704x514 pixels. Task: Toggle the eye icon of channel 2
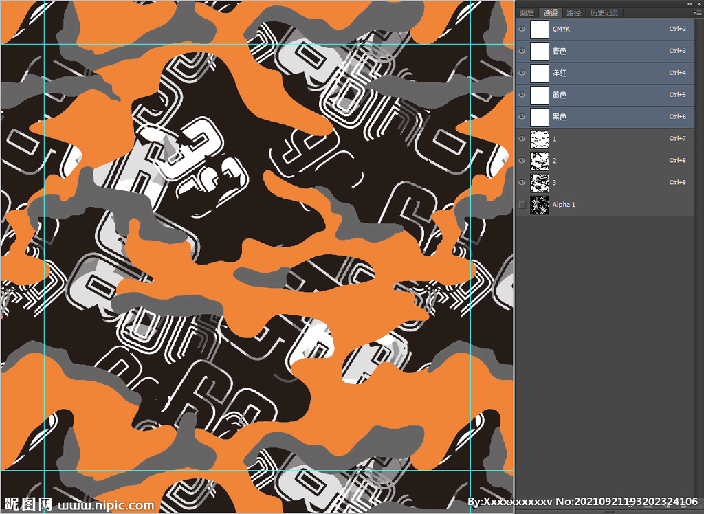(x=522, y=161)
